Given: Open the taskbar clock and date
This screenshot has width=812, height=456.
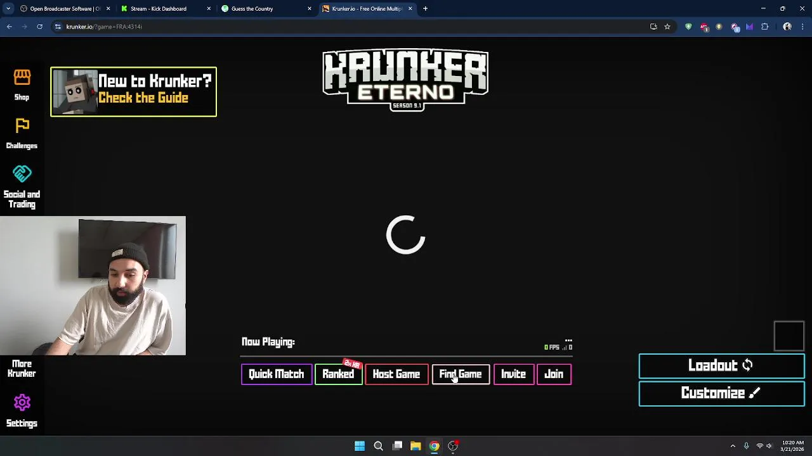Looking at the screenshot, I should pos(793,446).
